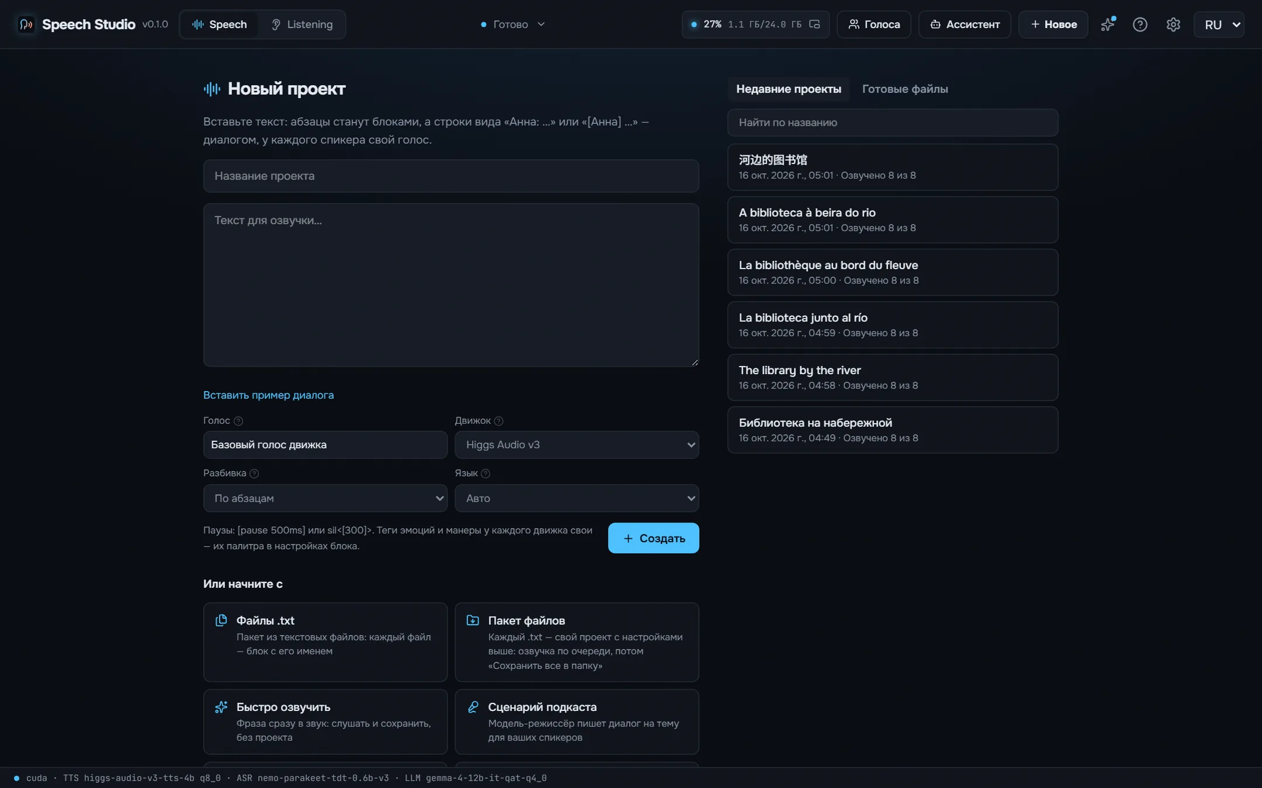Click Вставить пример диалога link
Screen dimensions: 1262x788
pos(268,395)
